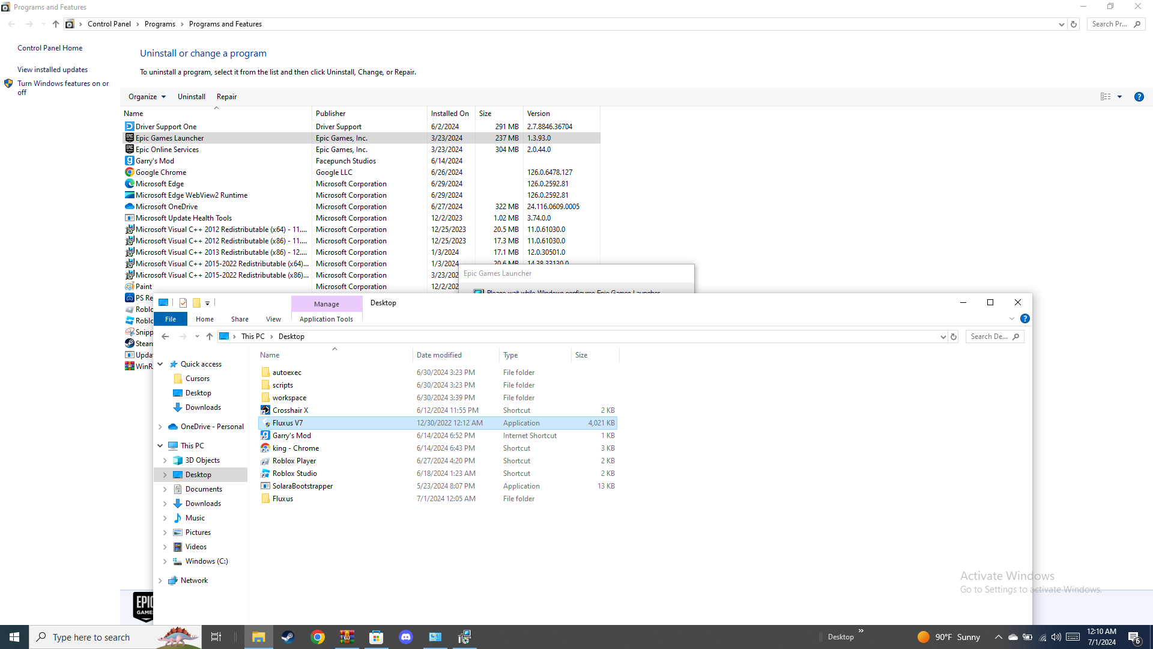
Task: Open File Explorer taskbar icon
Action: [x=258, y=637]
